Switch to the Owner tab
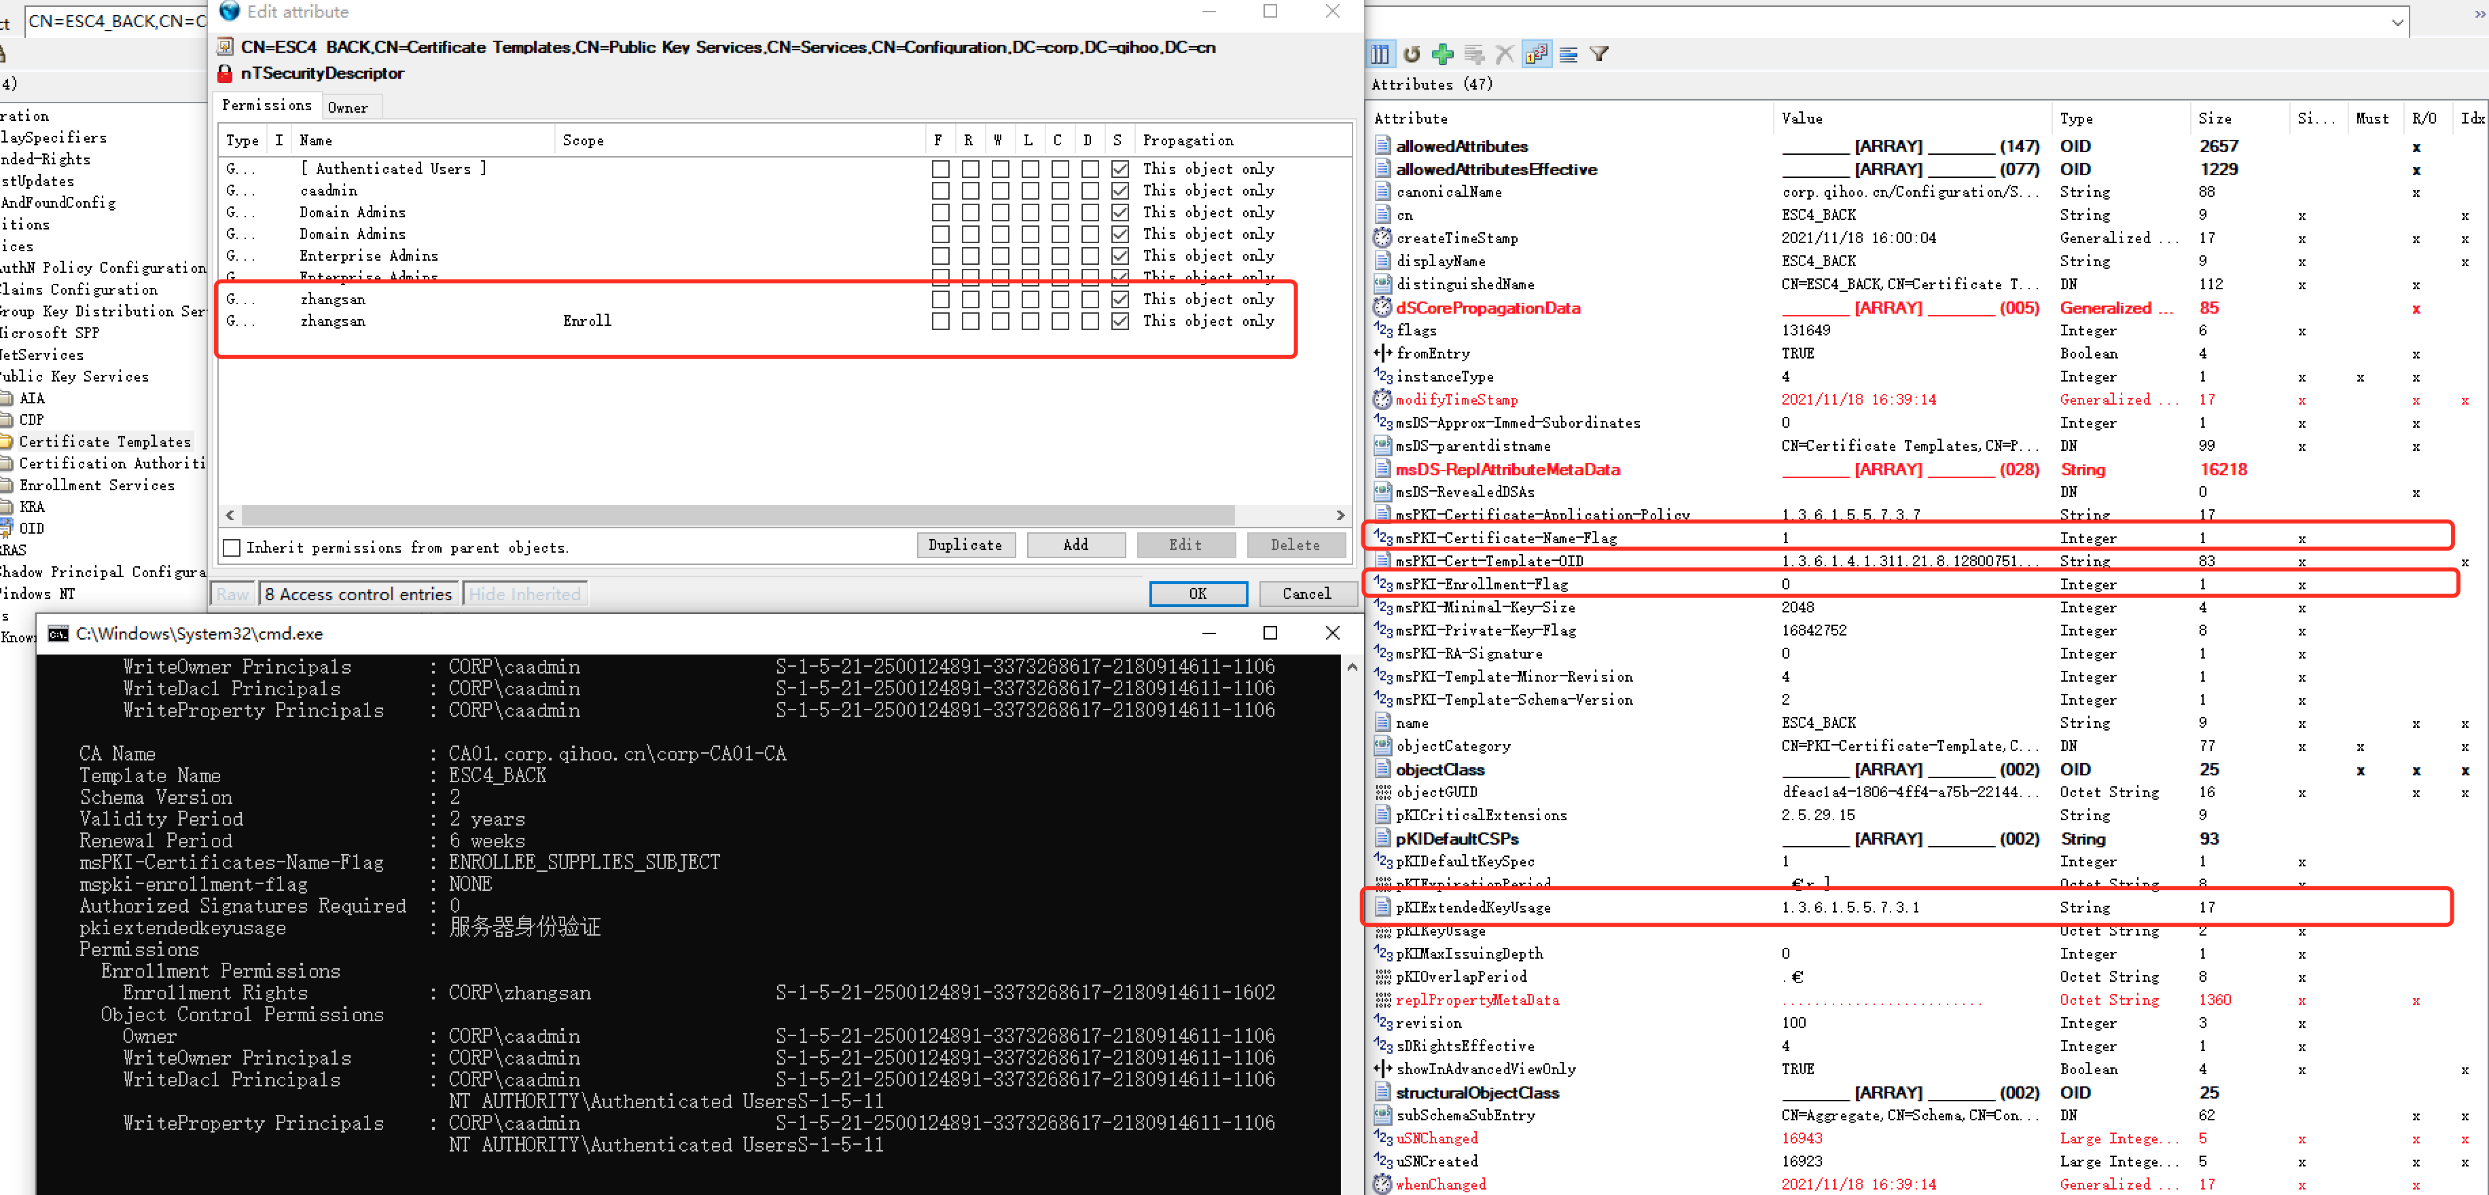Viewport: 2489px width, 1195px height. (x=348, y=107)
